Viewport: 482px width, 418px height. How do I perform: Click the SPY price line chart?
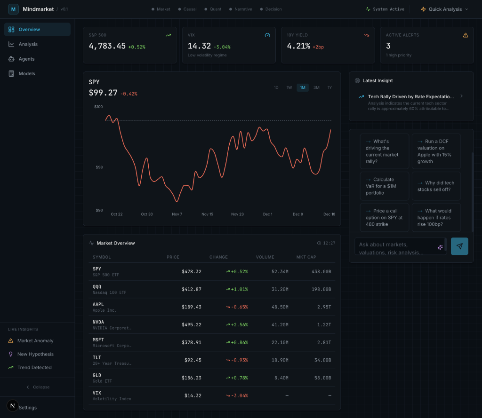218,158
